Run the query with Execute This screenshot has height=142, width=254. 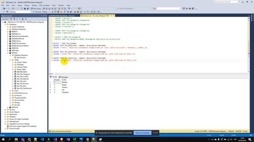(37, 12)
